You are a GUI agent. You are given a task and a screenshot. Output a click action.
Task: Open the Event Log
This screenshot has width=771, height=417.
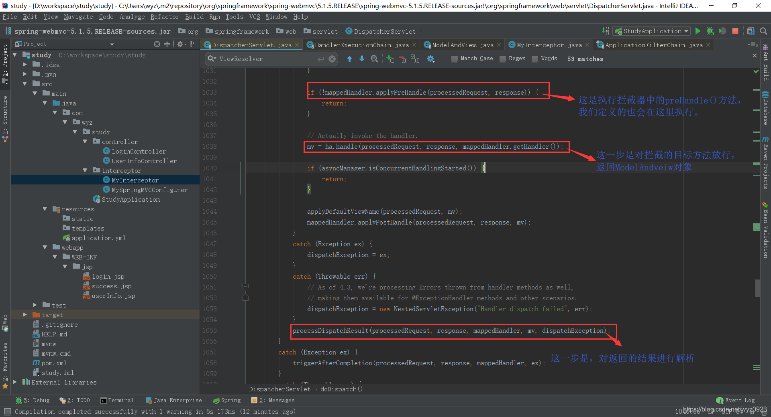click(736, 400)
